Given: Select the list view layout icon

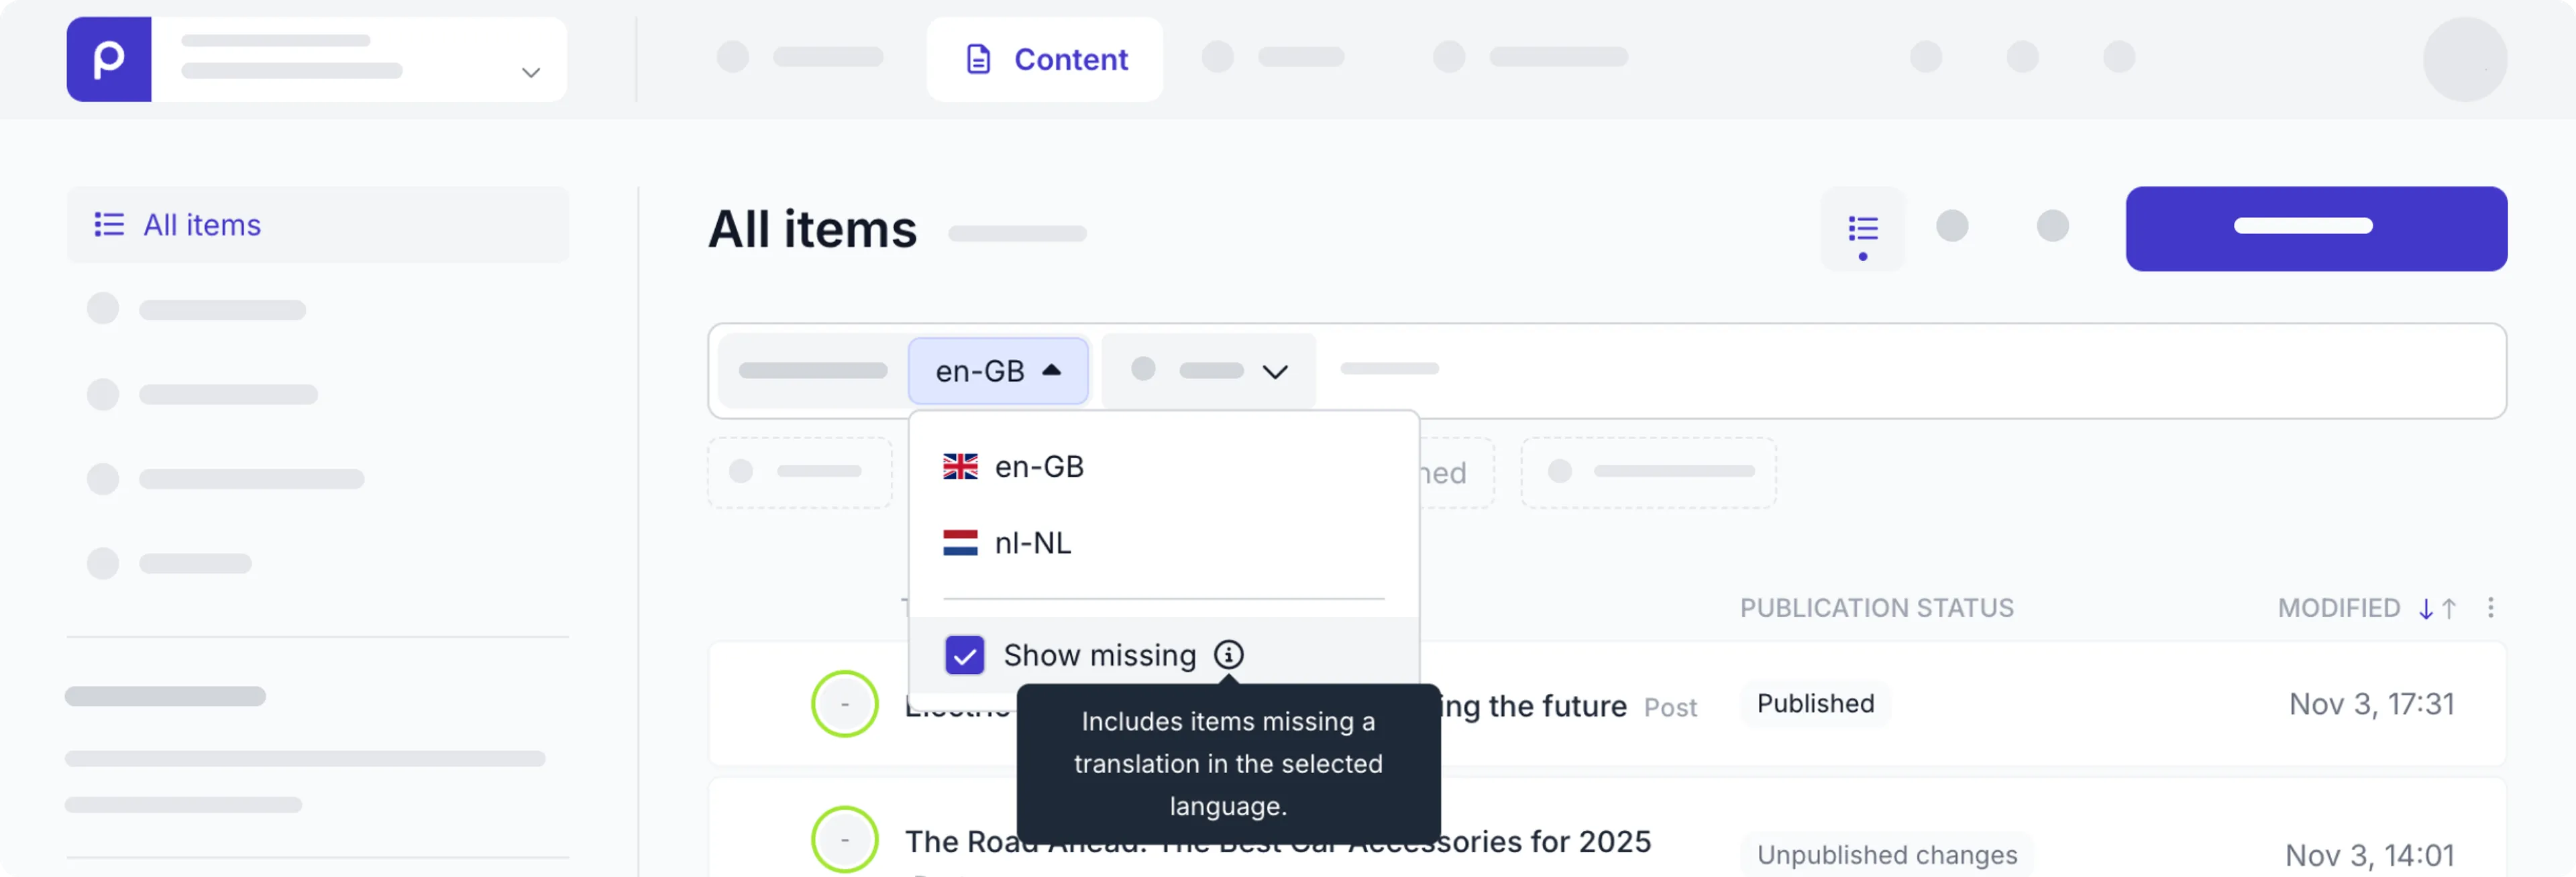Looking at the screenshot, I should tap(1863, 227).
